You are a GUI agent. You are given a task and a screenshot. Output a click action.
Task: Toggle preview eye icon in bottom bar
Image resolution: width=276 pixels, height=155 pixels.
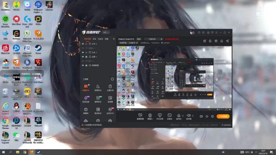[207, 116]
